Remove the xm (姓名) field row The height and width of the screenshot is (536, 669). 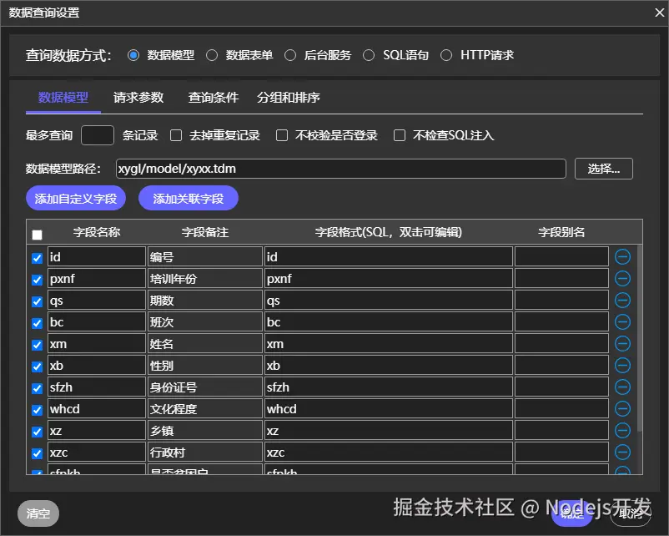tap(622, 343)
